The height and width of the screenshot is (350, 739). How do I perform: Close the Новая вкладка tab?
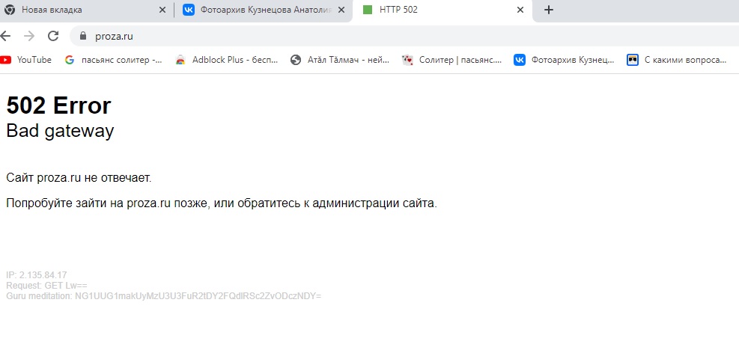tap(162, 10)
